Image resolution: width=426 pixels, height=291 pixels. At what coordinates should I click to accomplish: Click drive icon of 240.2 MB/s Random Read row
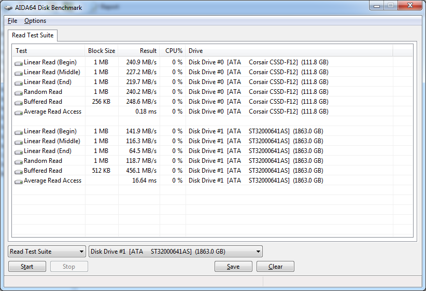[19, 92]
